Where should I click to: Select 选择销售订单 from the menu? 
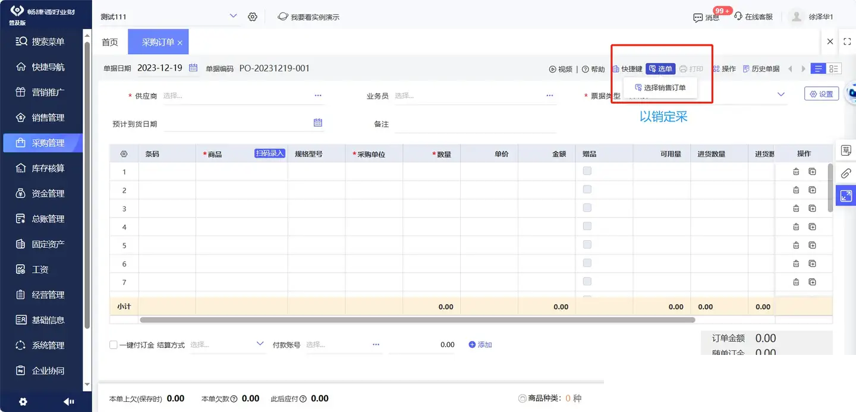660,88
